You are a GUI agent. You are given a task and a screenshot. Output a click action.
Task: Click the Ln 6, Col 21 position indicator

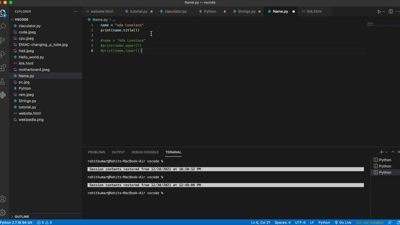[x=261, y=222]
